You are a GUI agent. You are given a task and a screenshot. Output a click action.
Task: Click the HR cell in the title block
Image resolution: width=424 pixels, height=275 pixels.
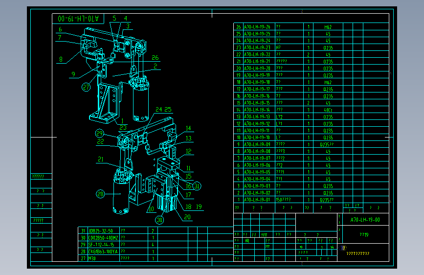247,241
